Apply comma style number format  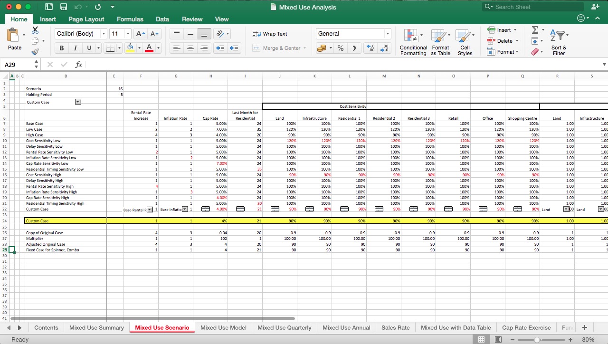354,48
